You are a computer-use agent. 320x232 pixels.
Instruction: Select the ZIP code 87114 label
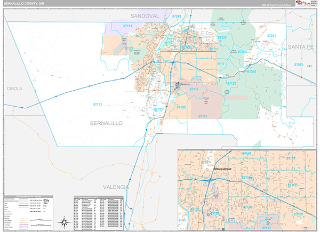coord(128,26)
